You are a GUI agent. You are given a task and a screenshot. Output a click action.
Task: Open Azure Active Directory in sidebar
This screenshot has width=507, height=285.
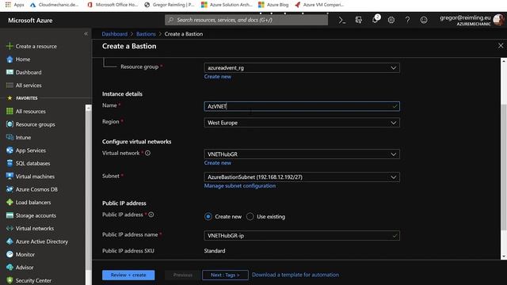[x=42, y=241]
